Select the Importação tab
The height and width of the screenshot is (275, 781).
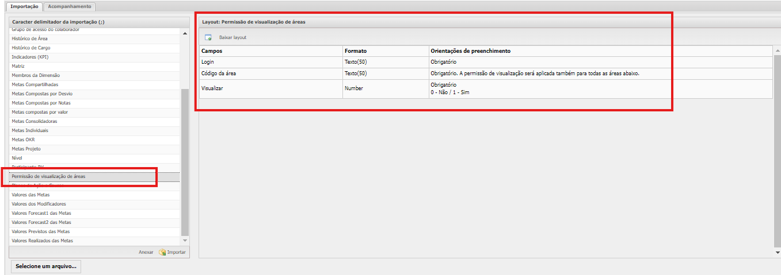pyautogui.click(x=25, y=6)
